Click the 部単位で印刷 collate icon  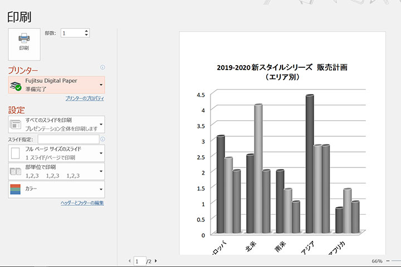tap(16, 171)
